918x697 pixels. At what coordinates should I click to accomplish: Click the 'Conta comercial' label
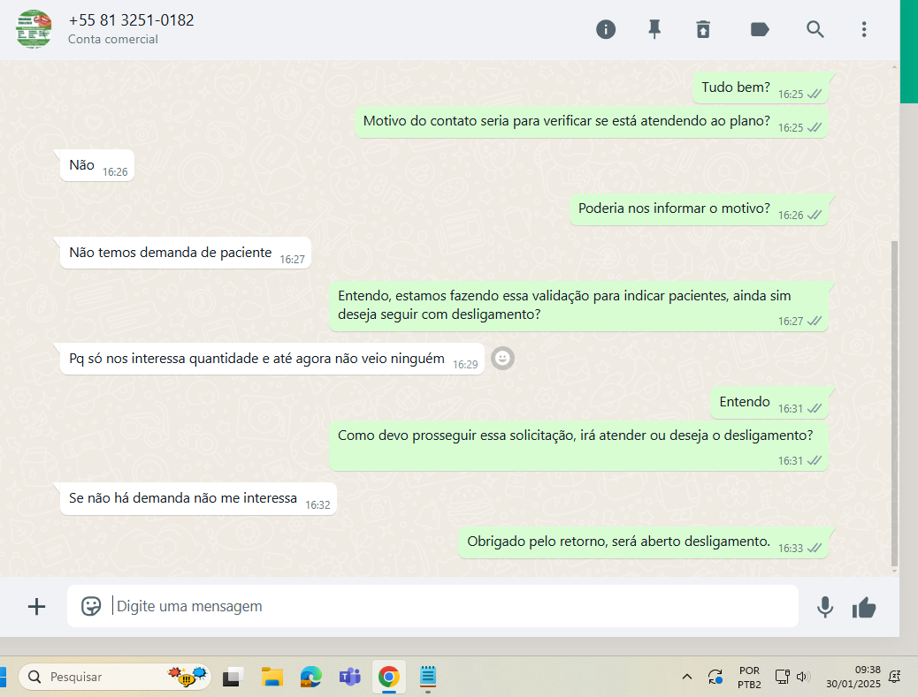[x=113, y=39]
